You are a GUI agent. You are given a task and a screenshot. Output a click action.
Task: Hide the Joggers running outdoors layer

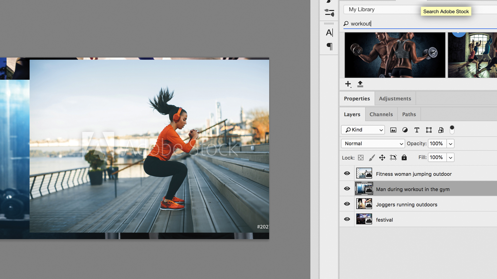tap(347, 204)
